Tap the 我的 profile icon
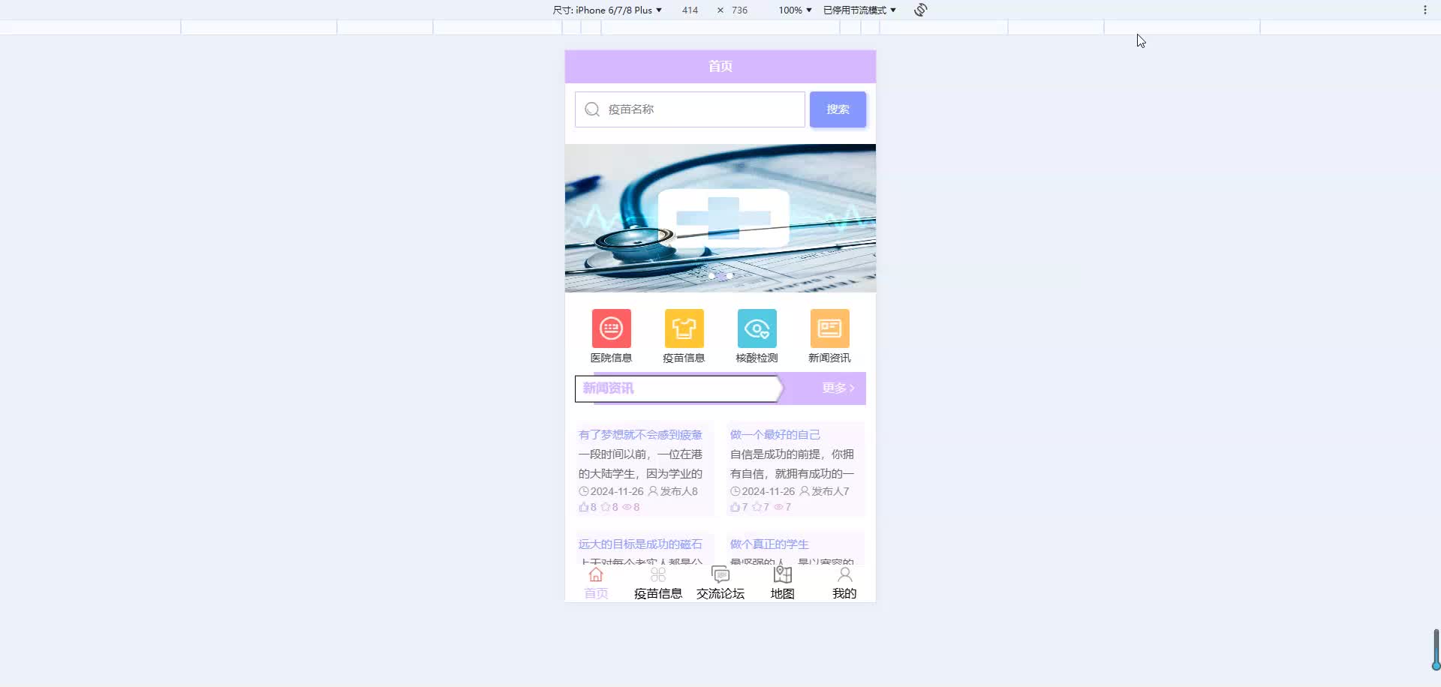 pyautogui.click(x=844, y=574)
